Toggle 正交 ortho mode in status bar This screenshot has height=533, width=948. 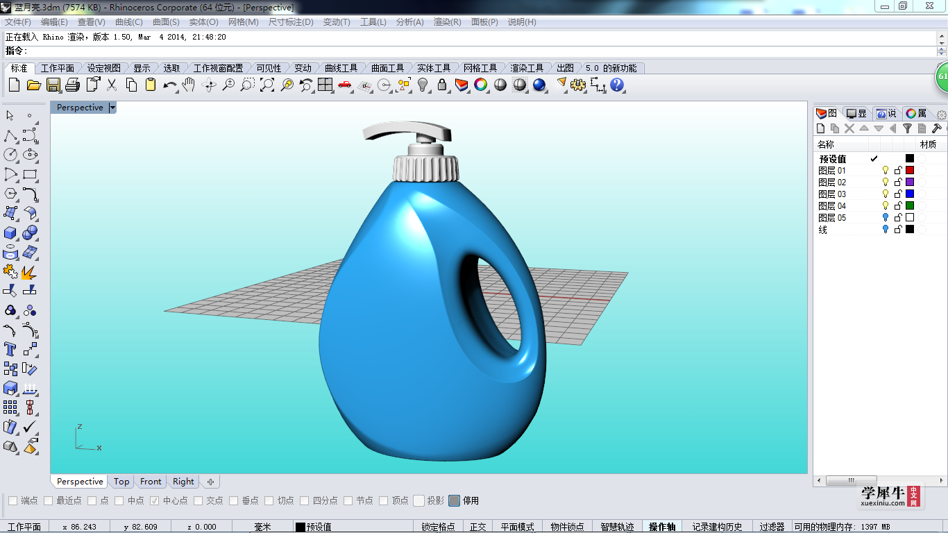(x=477, y=527)
